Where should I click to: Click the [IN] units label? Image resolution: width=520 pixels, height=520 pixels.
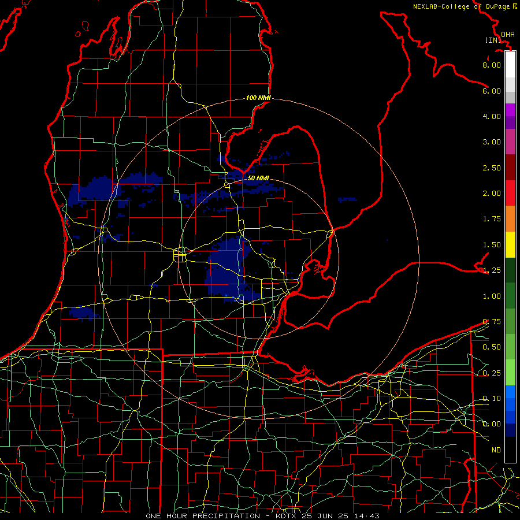tap(493, 40)
